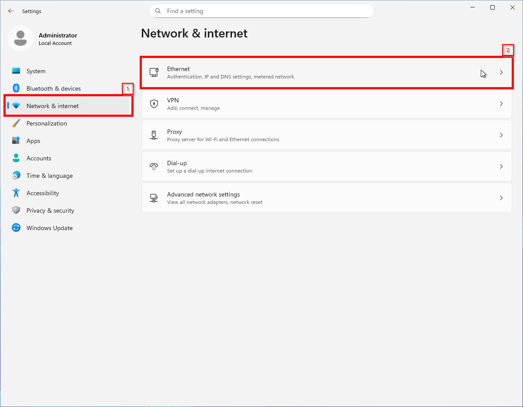Image resolution: width=523 pixels, height=407 pixels.
Task: Click the Personalization paintbrush icon
Action: click(x=16, y=123)
